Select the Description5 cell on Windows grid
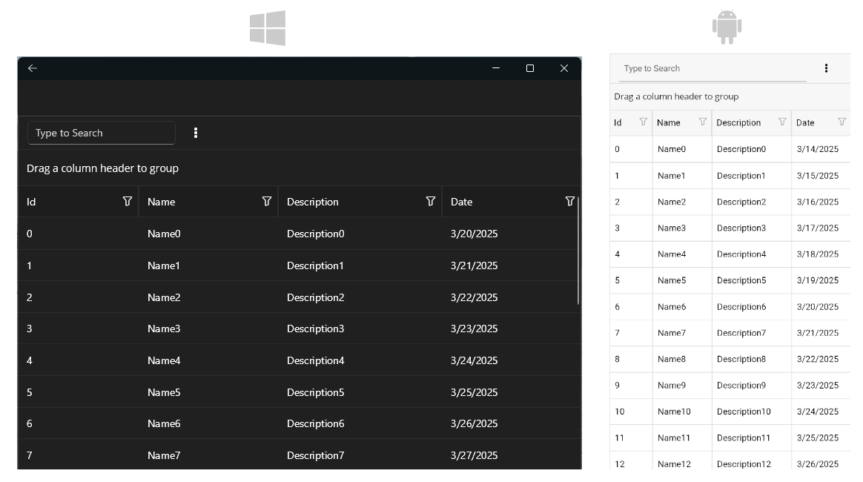Image resolution: width=863 pixels, height=482 pixels. tap(314, 392)
